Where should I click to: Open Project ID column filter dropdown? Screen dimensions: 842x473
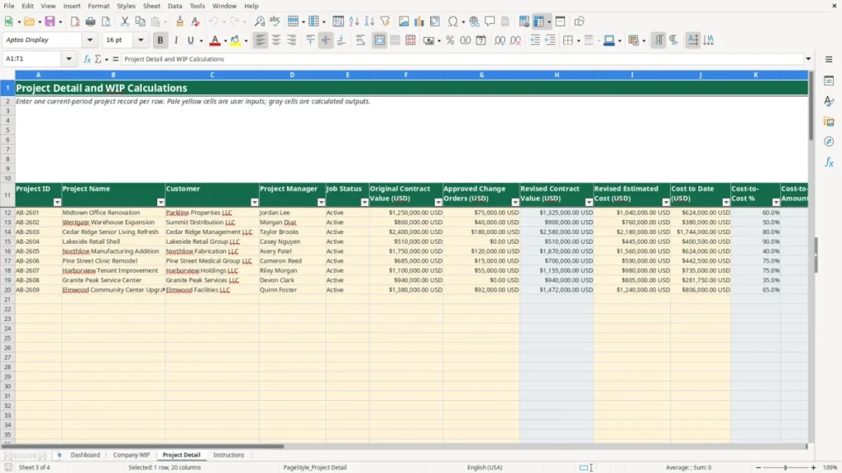[x=58, y=202]
